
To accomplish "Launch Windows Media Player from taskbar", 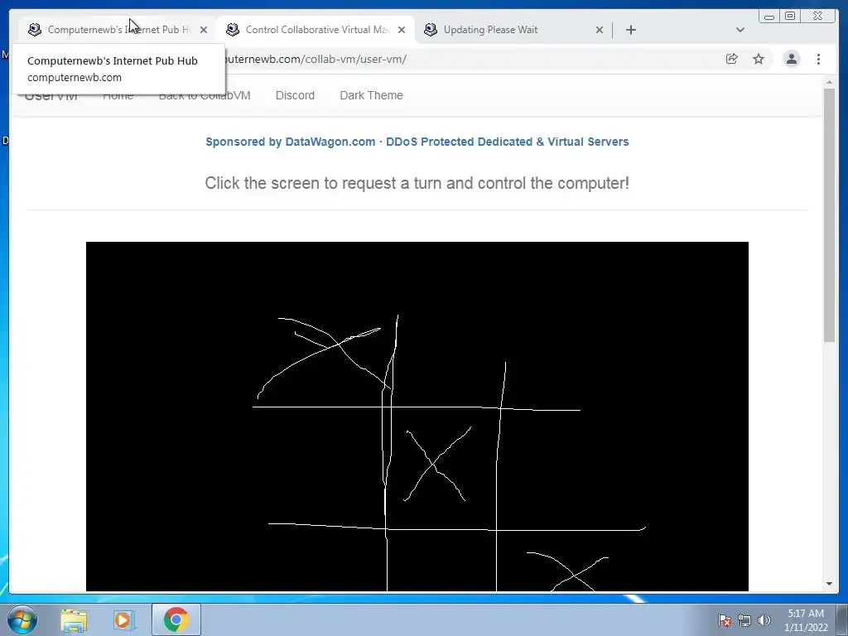I will pyautogui.click(x=124, y=619).
